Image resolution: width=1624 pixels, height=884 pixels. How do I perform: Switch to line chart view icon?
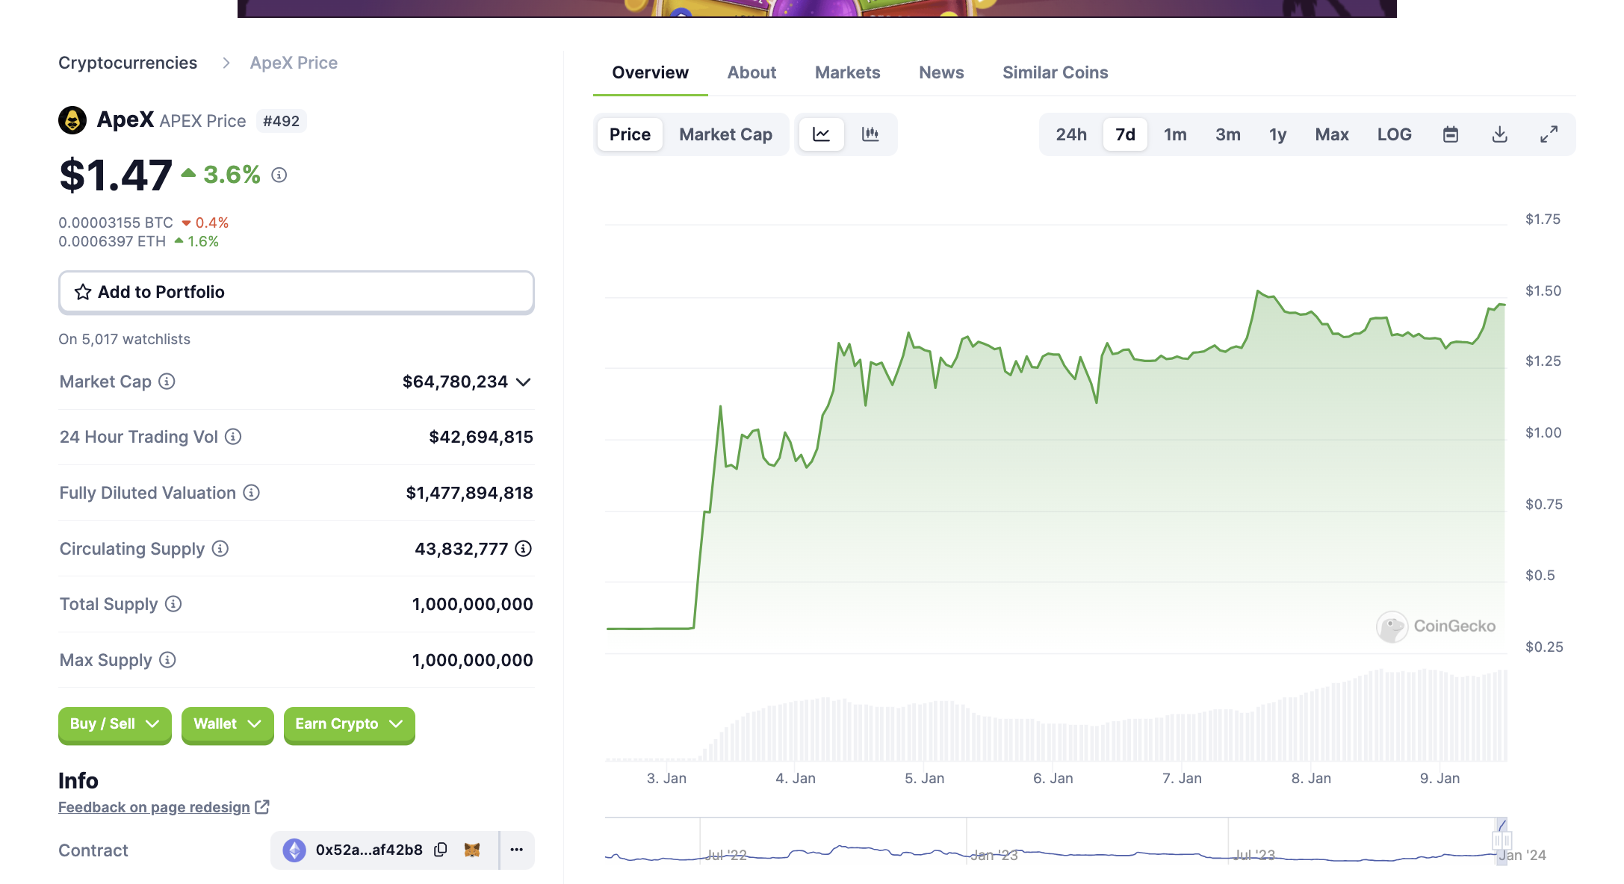(821, 134)
